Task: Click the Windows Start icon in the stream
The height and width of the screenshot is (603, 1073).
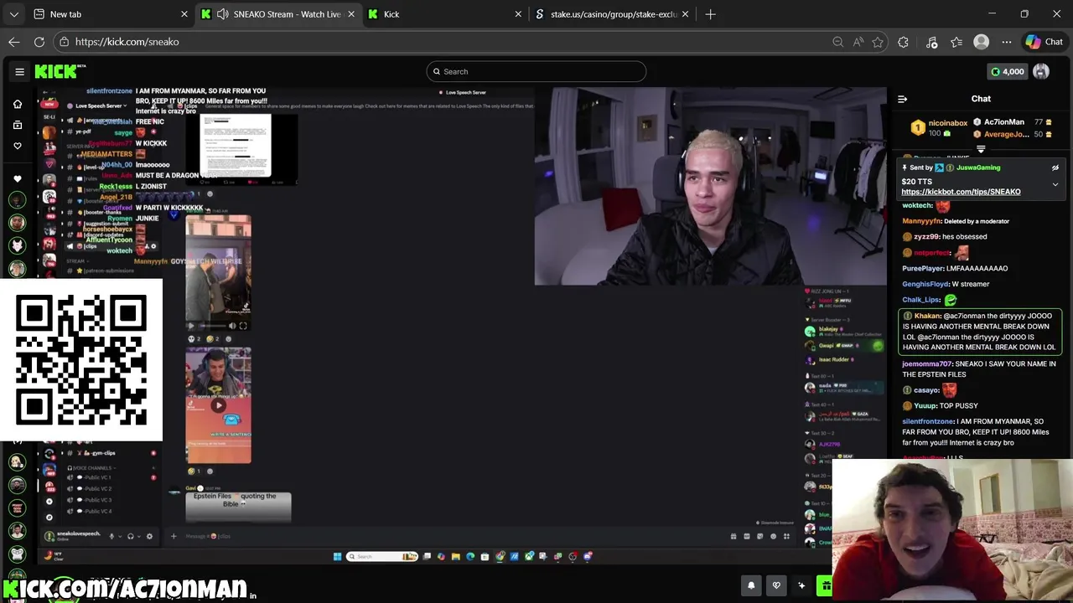Action: pos(337,556)
